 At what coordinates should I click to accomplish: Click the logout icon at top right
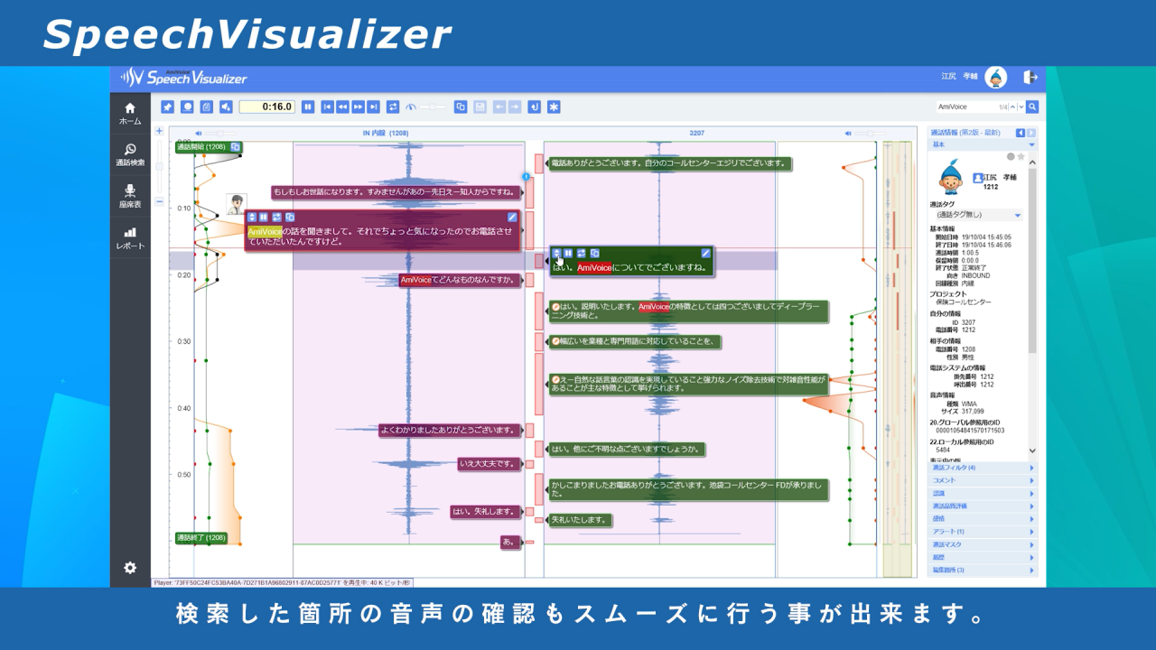tap(1030, 78)
